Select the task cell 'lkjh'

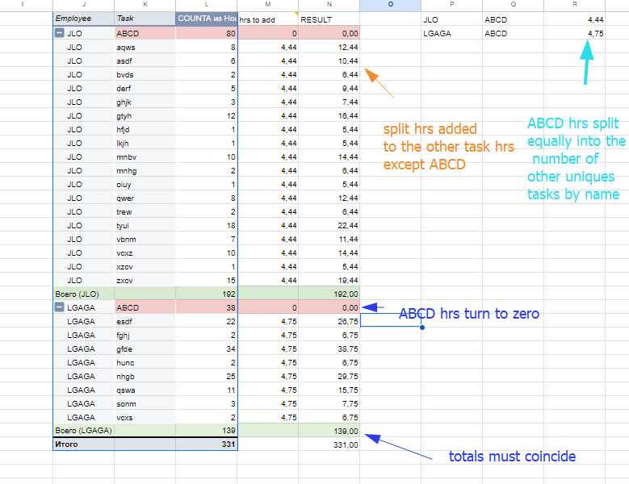pos(145,143)
